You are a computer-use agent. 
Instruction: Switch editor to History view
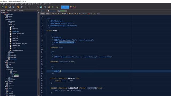coord(48,14)
